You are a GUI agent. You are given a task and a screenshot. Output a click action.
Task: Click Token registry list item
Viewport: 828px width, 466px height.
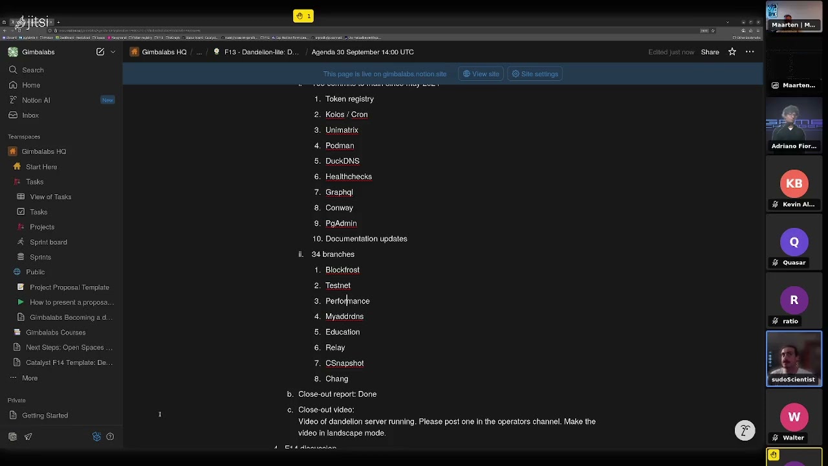349,99
